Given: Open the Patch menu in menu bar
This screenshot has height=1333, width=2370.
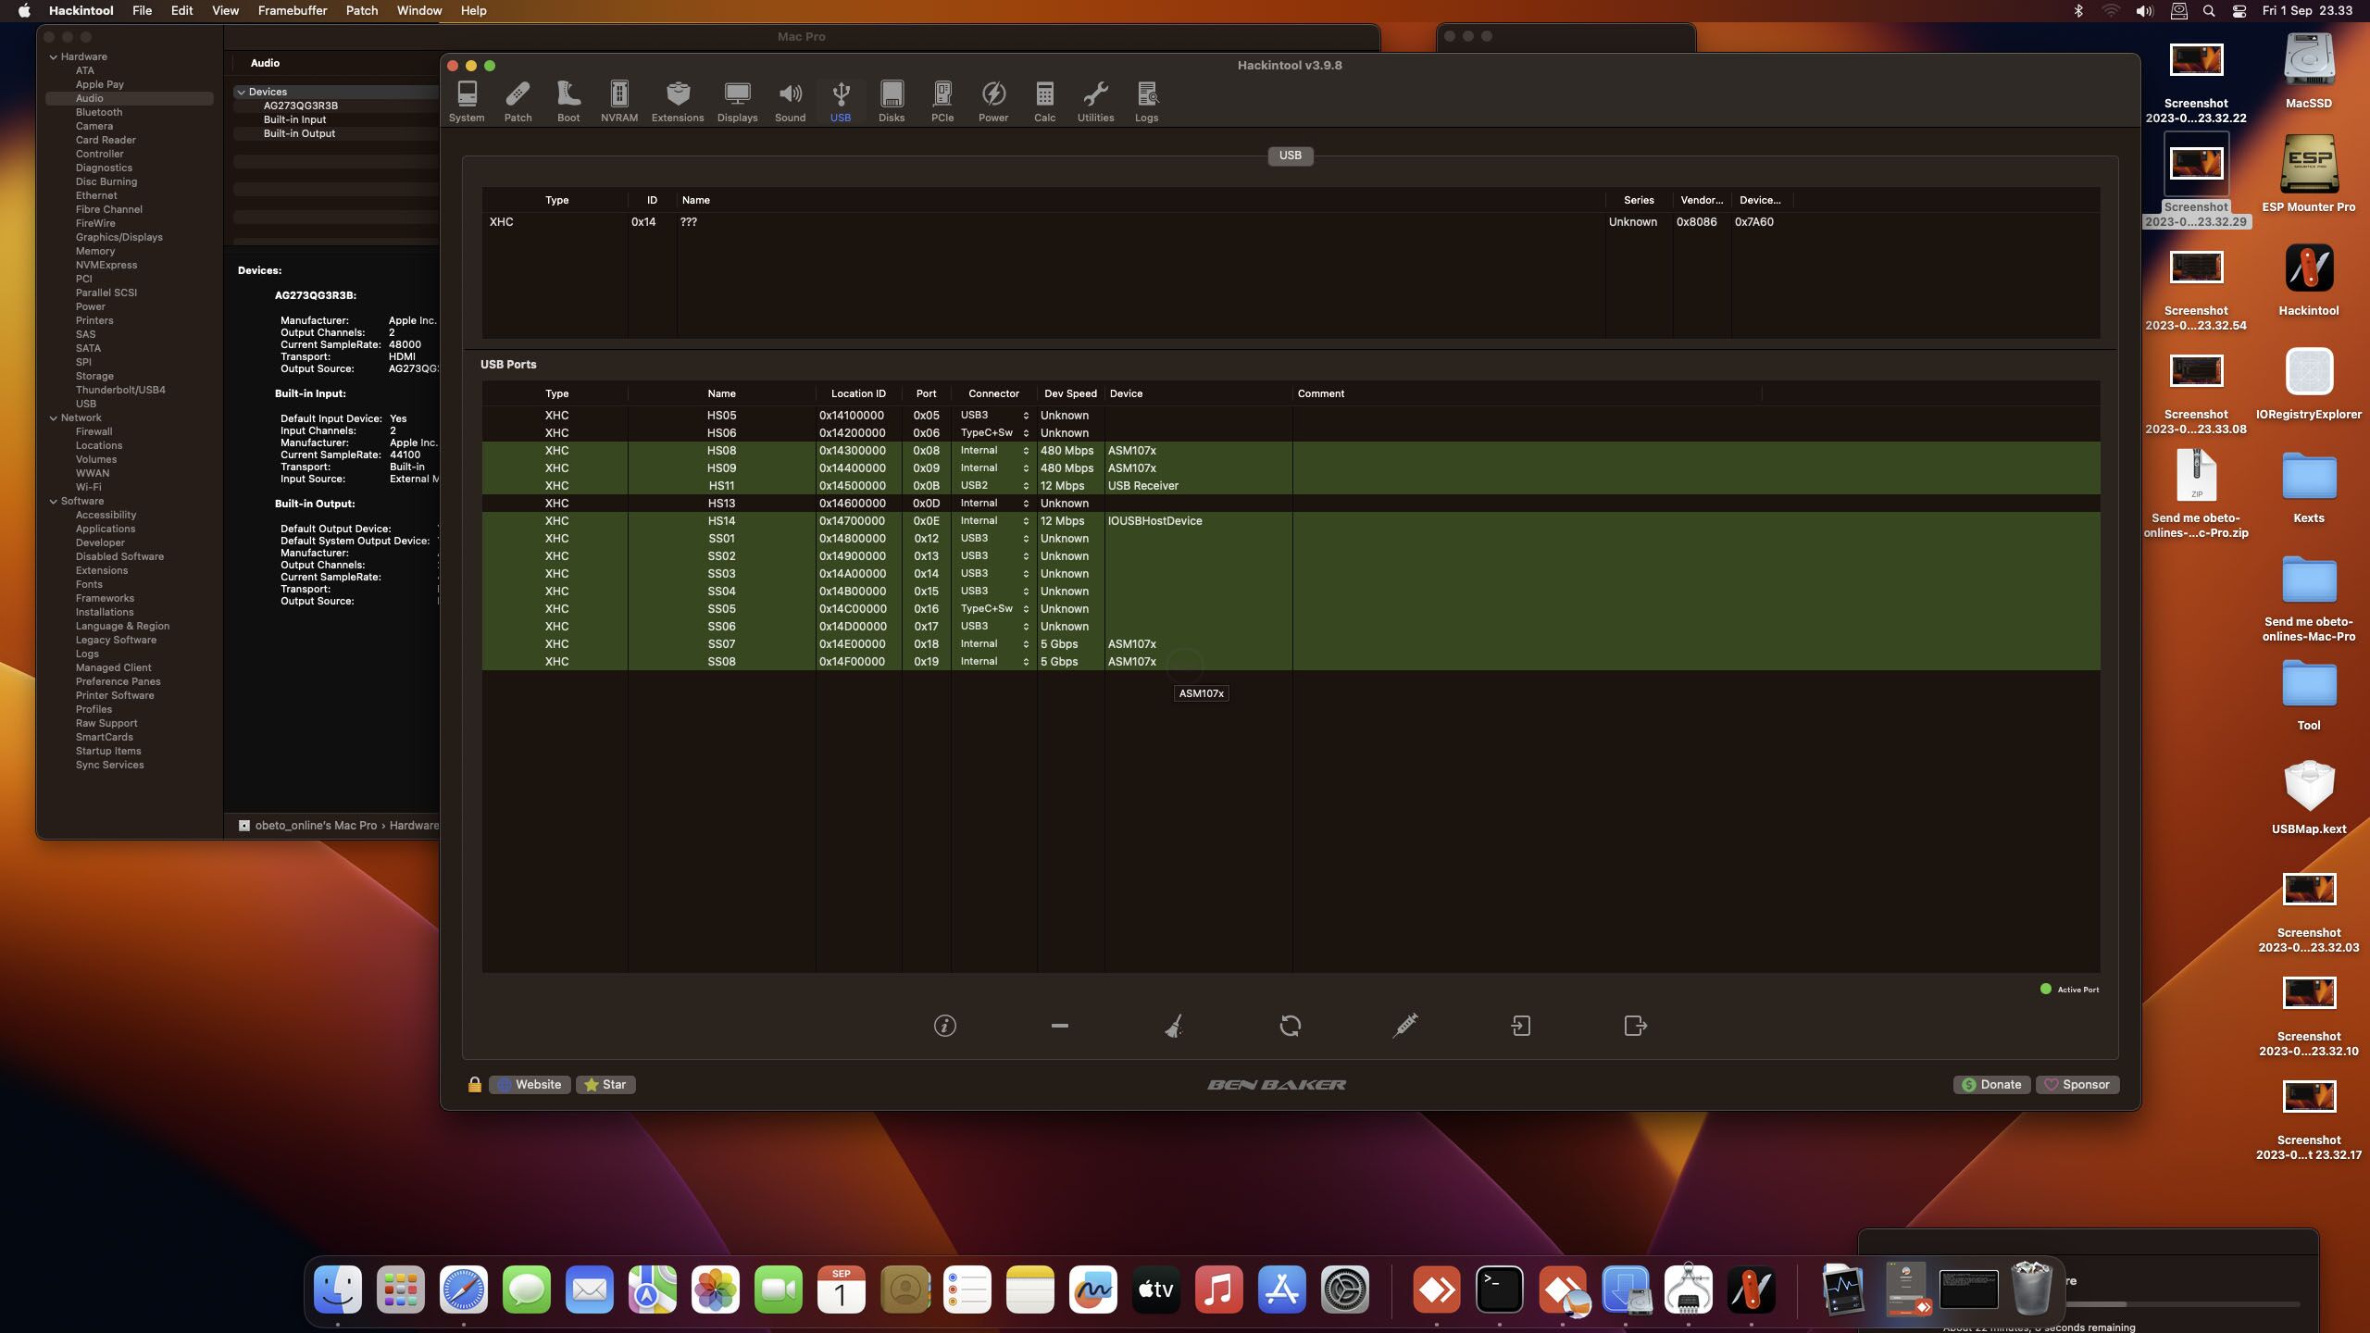Looking at the screenshot, I should pyautogui.click(x=361, y=11).
